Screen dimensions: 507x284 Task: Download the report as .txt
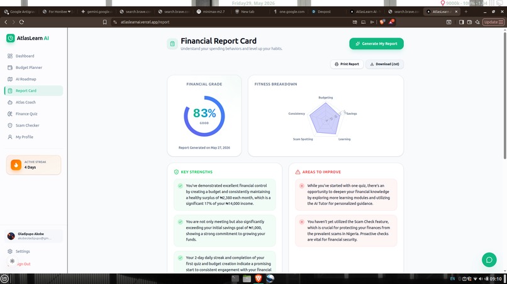click(x=384, y=64)
